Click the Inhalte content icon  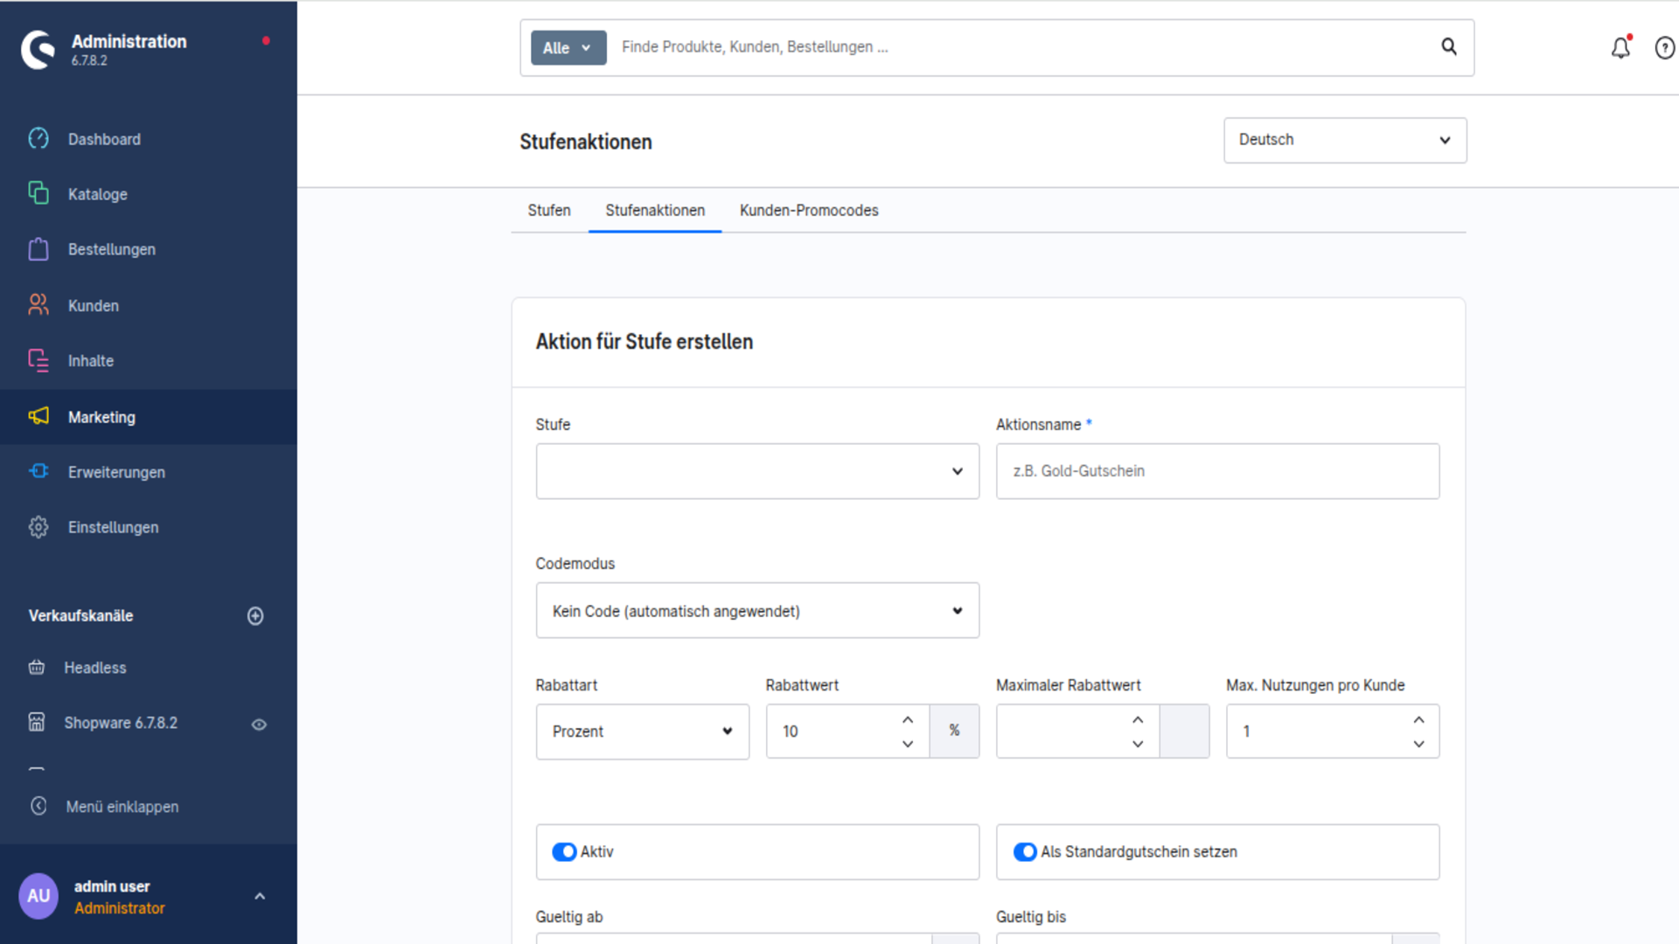click(x=38, y=360)
